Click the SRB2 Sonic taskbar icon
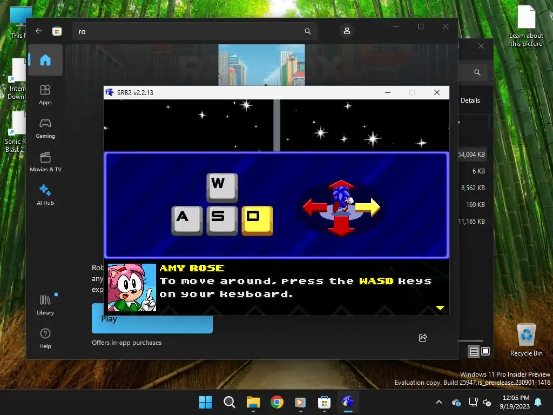The height and width of the screenshot is (415, 553). pyautogui.click(x=348, y=402)
